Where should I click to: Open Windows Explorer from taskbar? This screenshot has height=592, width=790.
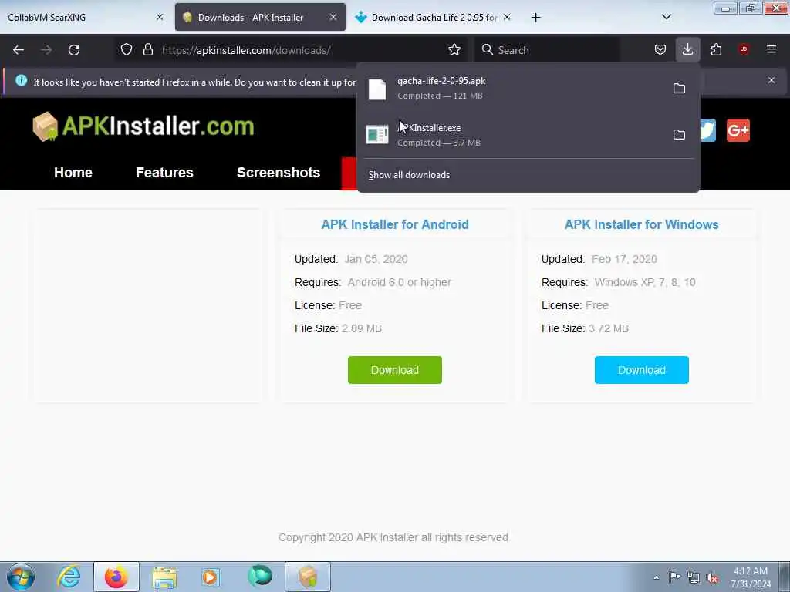pos(164,577)
